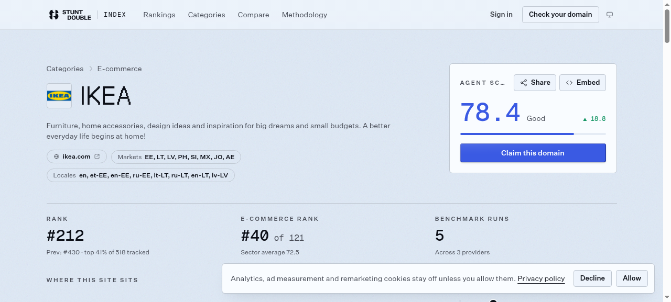Click the E-commerce breadcrumb link
671x302 pixels.
pyautogui.click(x=120, y=69)
